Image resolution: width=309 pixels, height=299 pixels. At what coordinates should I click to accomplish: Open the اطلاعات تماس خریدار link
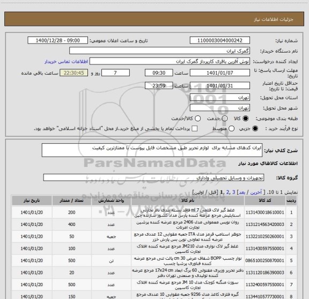(x=66, y=62)
